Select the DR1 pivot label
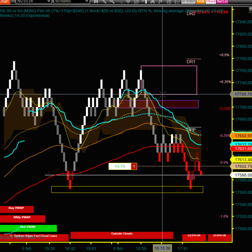Image resolution: width=252 pixels, height=252 pixels. pos(191,61)
